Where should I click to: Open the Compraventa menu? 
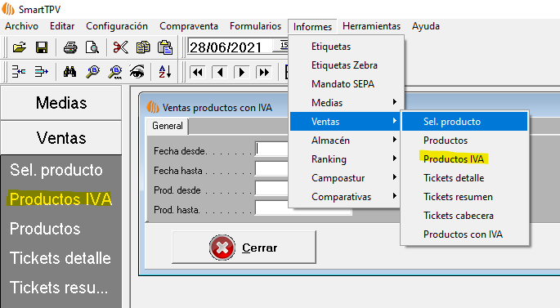coord(189,26)
